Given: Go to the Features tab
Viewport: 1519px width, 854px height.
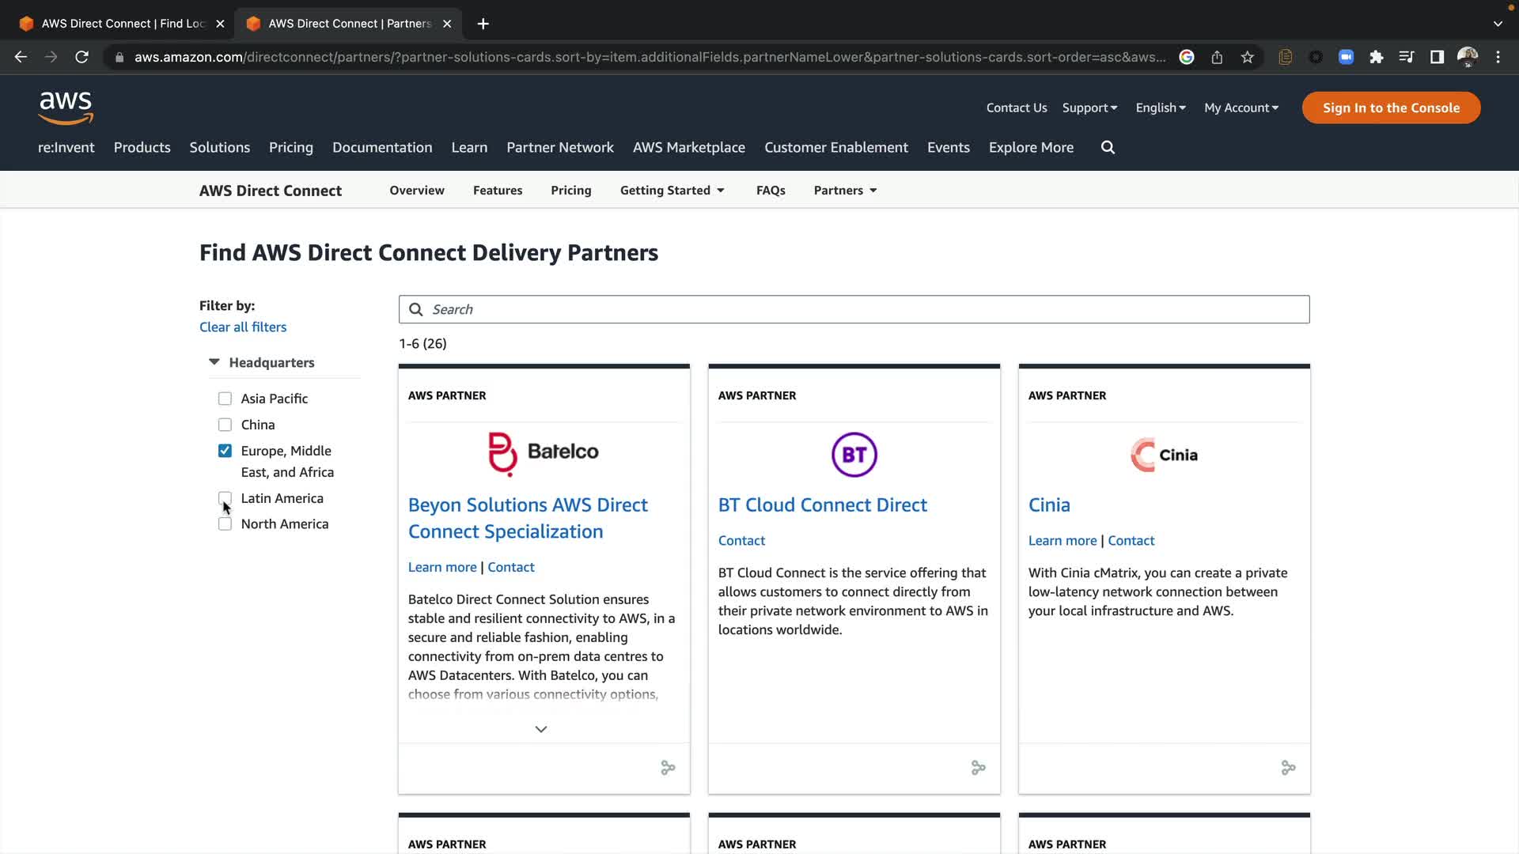Looking at the screenshot, I should point(497,191).
